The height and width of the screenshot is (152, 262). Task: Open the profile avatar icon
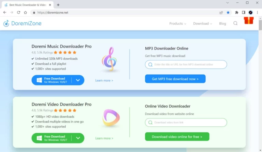(250, 13)
